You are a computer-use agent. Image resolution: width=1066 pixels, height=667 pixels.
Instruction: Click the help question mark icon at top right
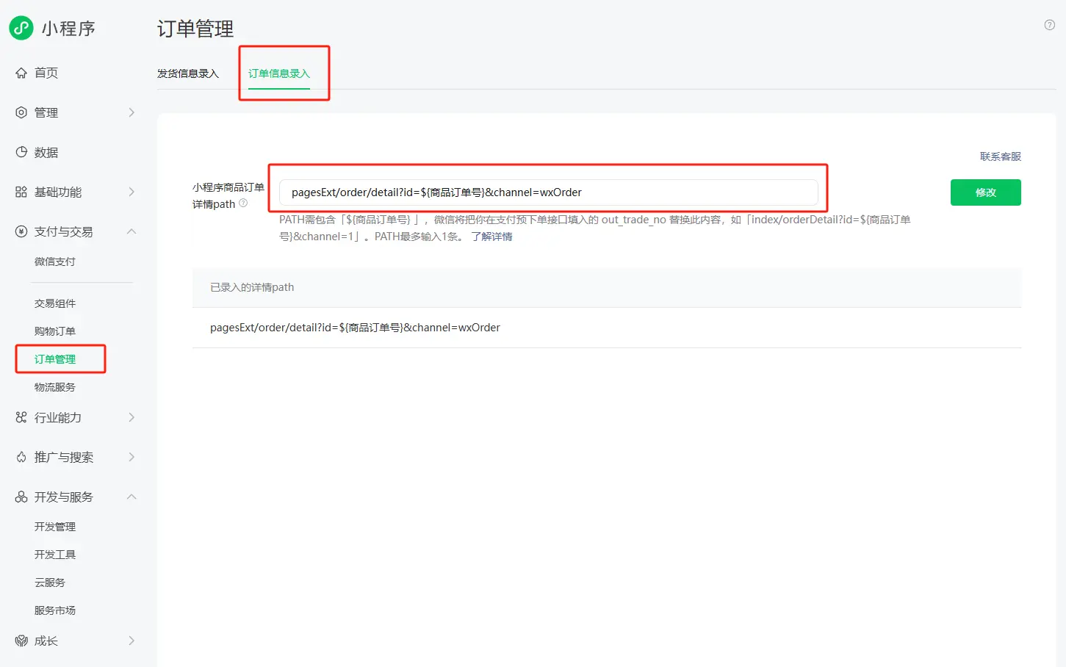click(1049, 25)
